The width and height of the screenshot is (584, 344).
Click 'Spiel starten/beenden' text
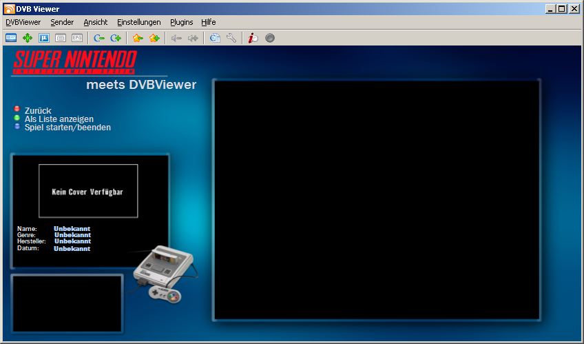[67, 128]
